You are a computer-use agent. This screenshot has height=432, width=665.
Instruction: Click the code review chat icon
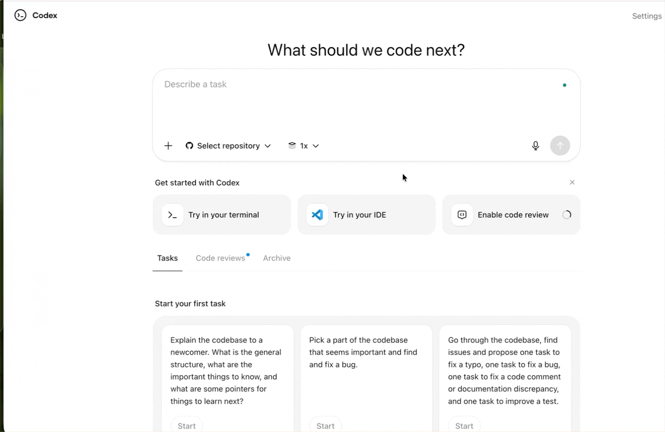tap(462, 215)
